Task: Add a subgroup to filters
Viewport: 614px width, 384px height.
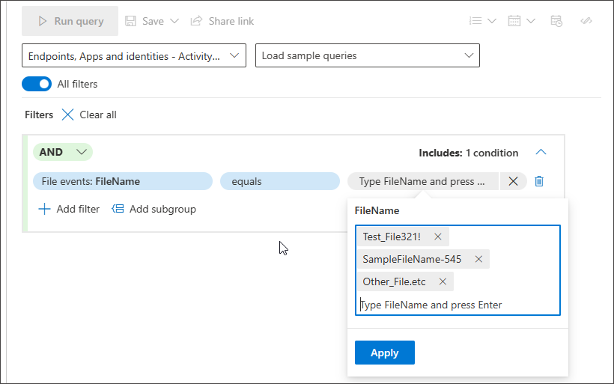Action: click(154, 209)
